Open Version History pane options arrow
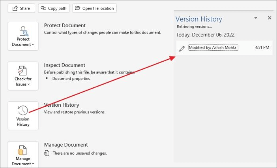 coord(256,18)
